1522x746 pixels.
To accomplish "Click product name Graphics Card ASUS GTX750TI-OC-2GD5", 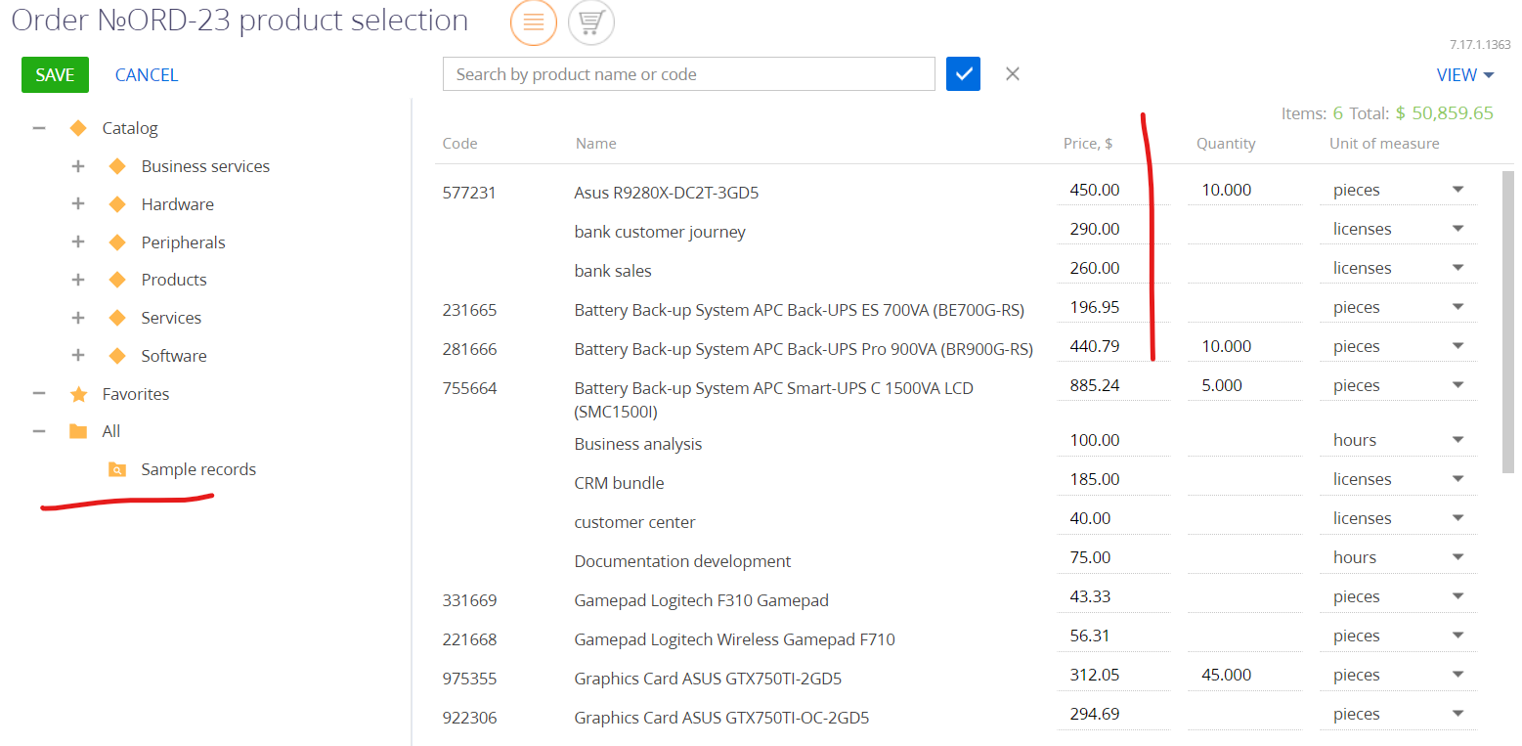I will [x=721, y=718].
